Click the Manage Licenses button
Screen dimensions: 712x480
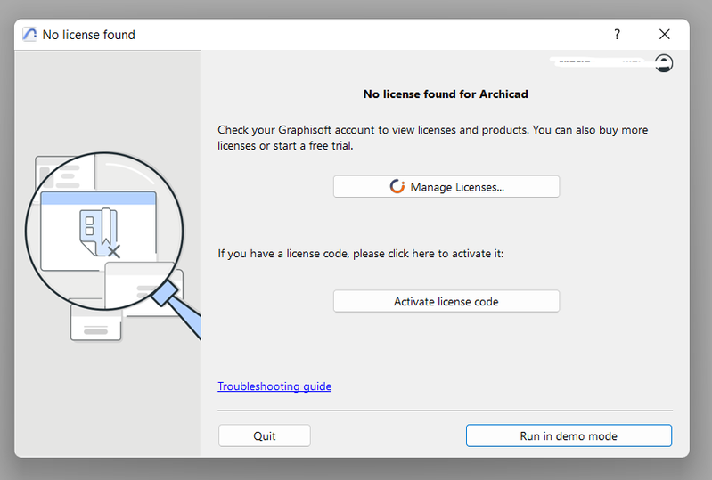tap(446, 187)
